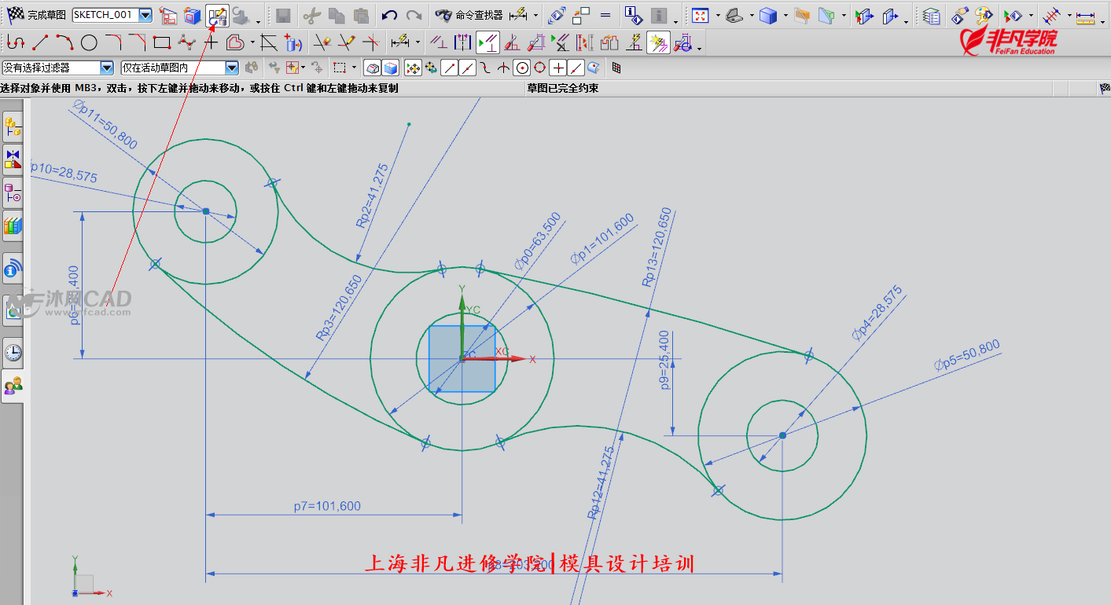This screenshot has height=605, width=1111.
Task: Expand the dimension dropdown next to Command Finder
Action: pos(536,15)
